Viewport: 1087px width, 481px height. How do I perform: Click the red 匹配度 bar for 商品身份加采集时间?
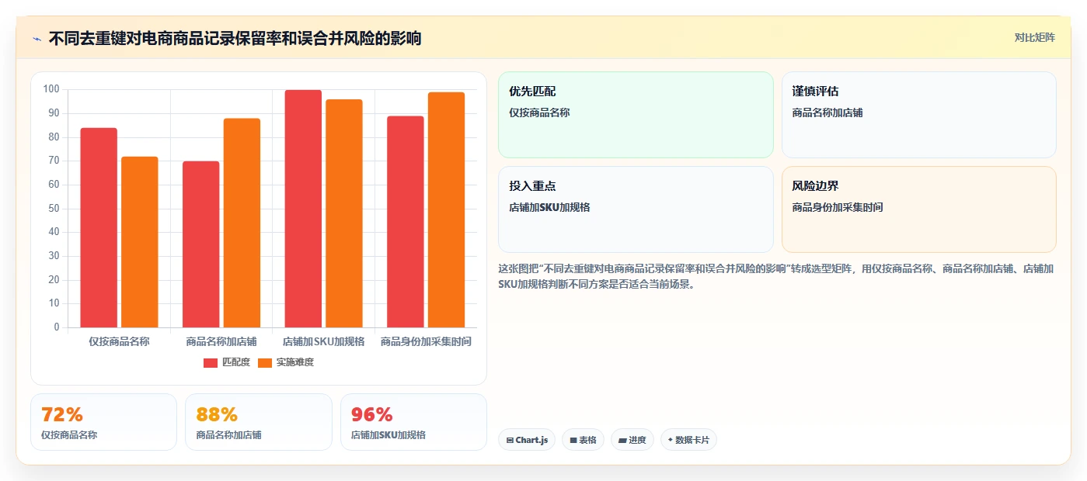pyautogui.click(x=406, y=222)
